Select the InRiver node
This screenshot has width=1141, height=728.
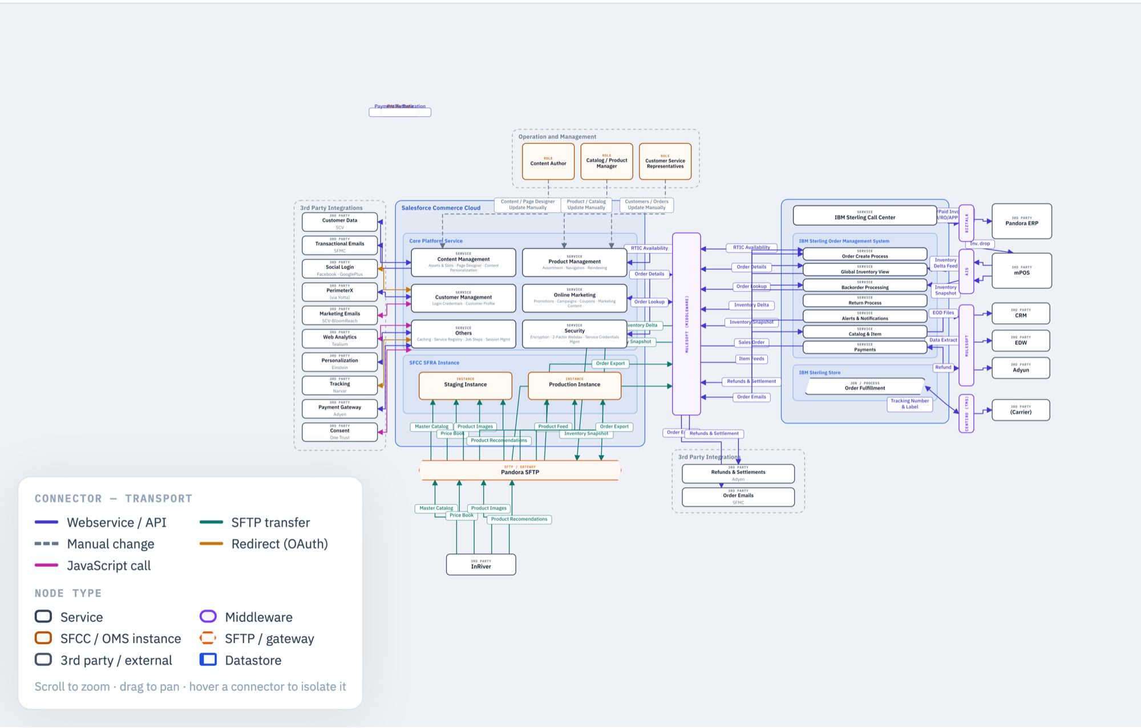tap(481, 564)
